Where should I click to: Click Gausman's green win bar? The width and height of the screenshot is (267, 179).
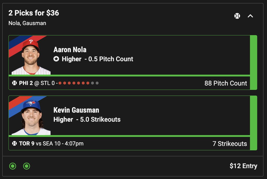pos(254,123)
